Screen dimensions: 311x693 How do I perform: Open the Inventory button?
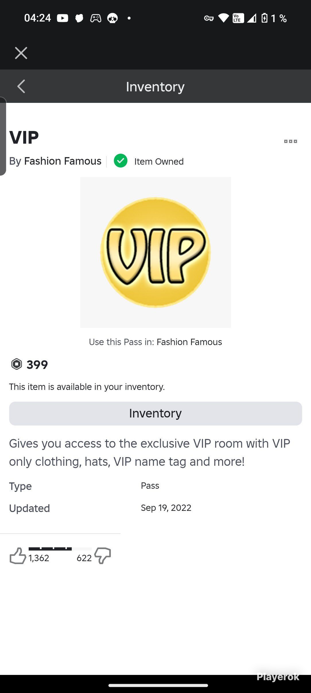(x=155, y=413)
